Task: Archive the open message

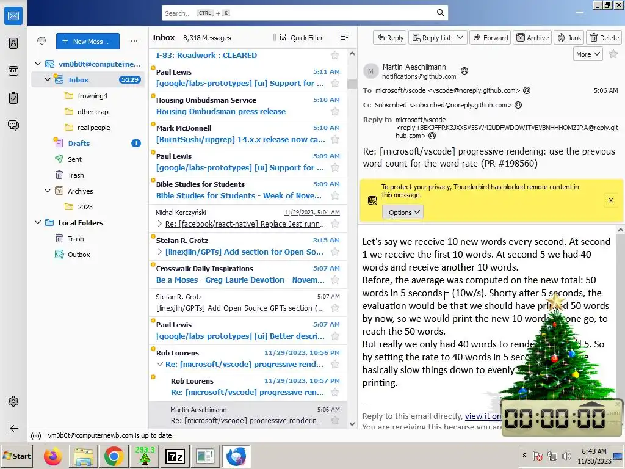Action: click(x=532, y=37)
